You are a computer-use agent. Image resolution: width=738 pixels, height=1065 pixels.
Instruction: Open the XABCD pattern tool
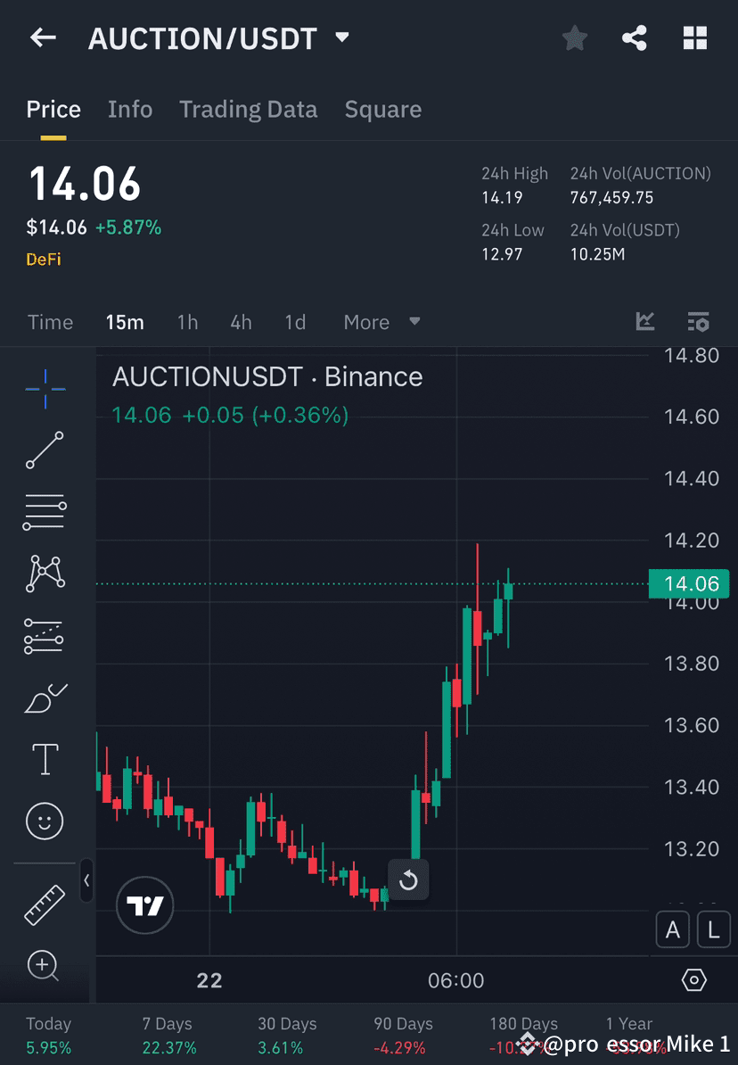(x=45, y=574)
